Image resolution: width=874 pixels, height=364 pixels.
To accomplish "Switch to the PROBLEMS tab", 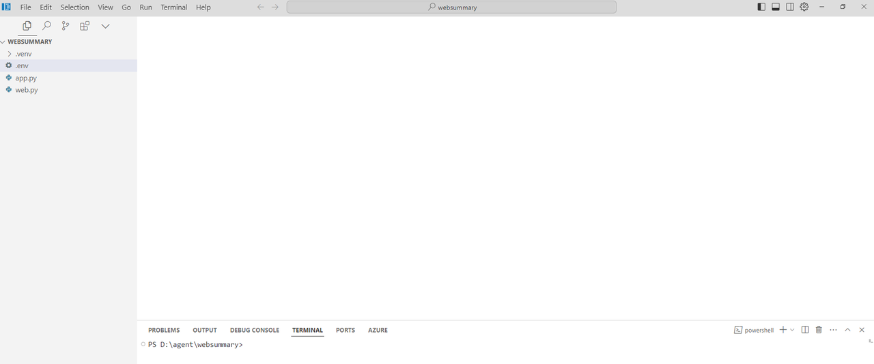I will (x=164, y=330).
